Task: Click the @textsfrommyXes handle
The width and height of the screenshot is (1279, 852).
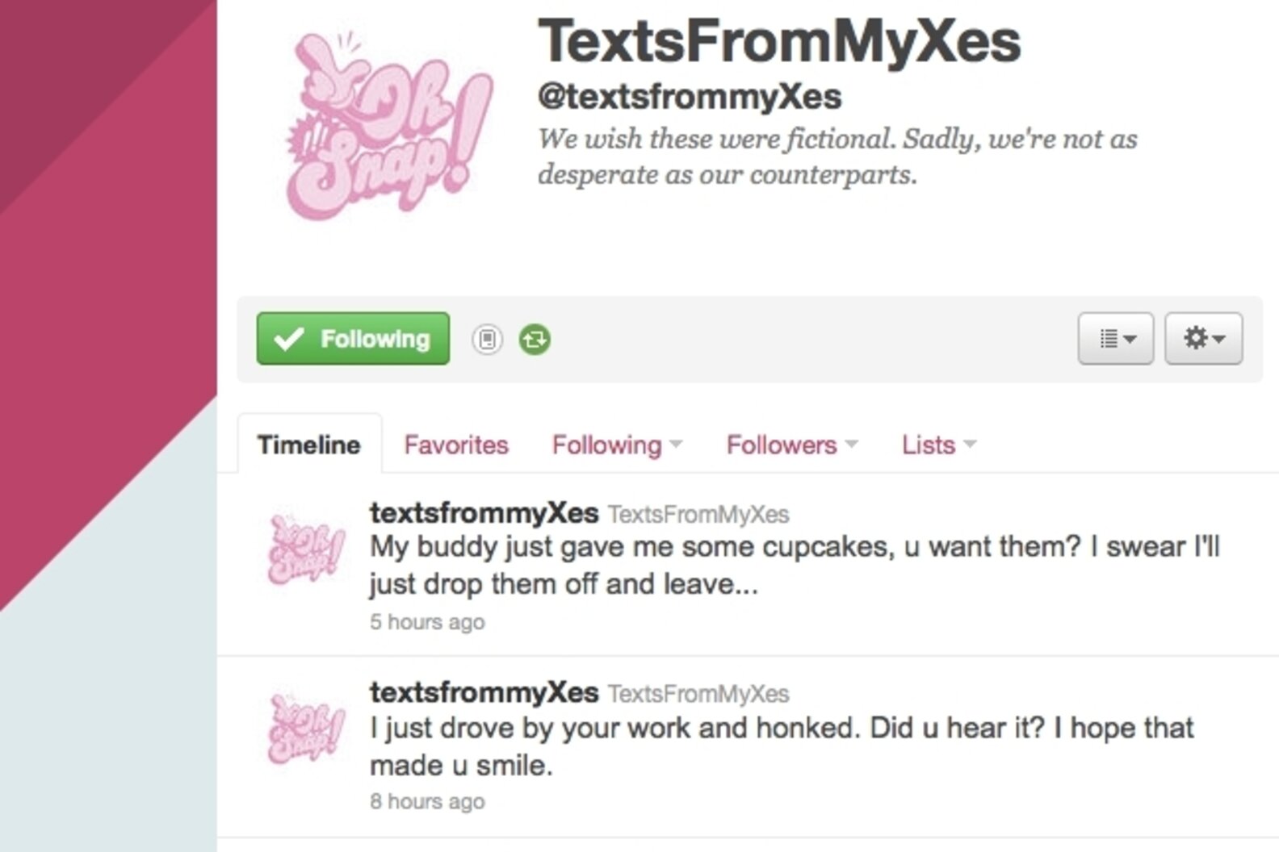Action: click(690, 97)
